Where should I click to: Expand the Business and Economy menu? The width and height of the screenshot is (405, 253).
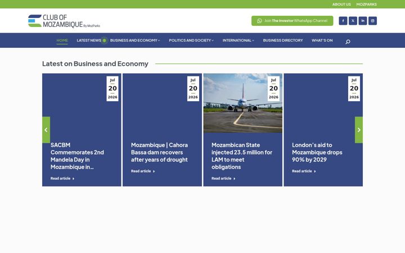click(x=135, y=40)
